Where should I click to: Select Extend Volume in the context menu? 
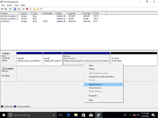(103, 85)
